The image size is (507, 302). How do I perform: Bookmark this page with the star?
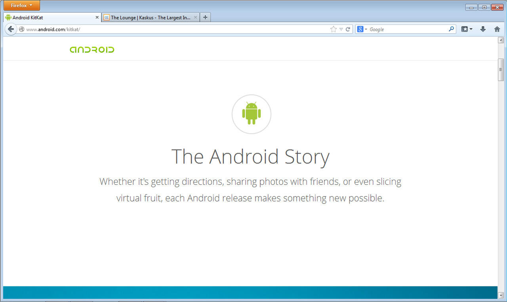[334, 29]
